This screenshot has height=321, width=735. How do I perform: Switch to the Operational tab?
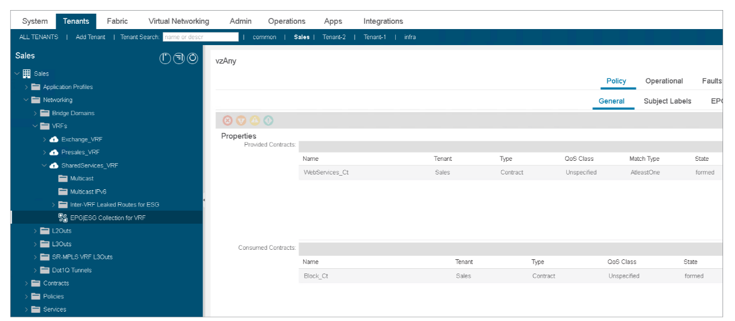coord(664,81)
